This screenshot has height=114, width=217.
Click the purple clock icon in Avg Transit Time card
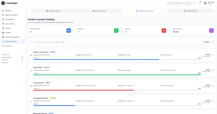point(211,30)
